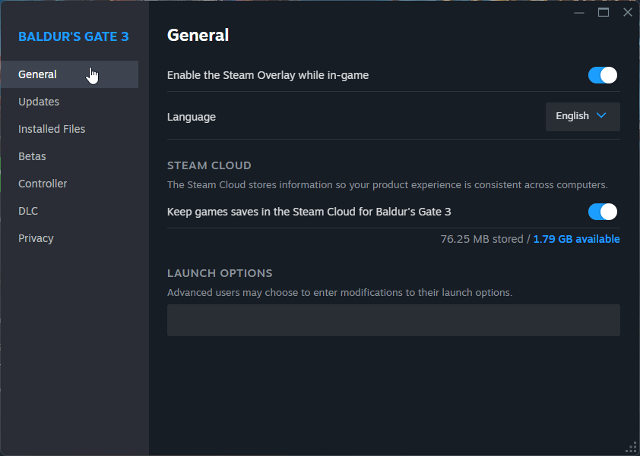The image size is (640, 456).
Task: Click the 'Keep games saves in the Steam Cloud' label
Action: click(x=309, y=212)
